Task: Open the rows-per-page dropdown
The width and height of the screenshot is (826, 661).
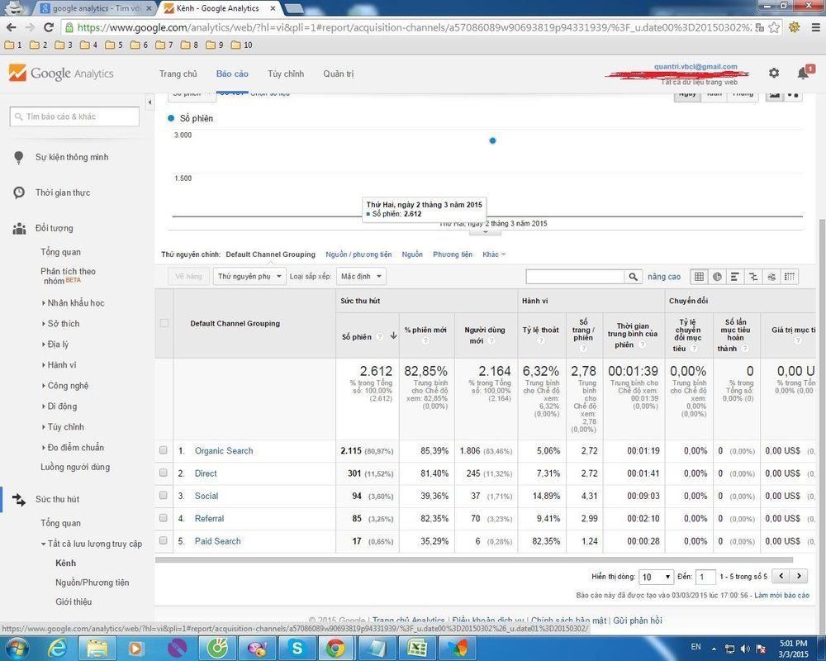Action: [656, 577]
